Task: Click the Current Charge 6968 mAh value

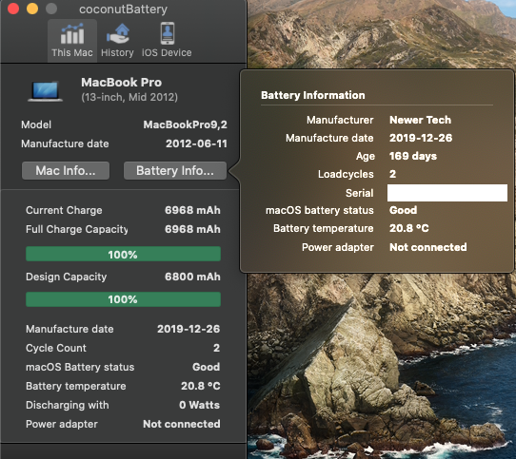Action: coord(192,210)
